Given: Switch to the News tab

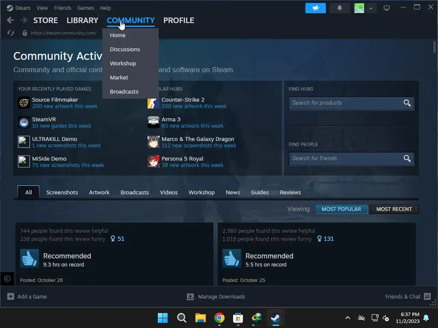Looking at the screenshot, I should tap(233, 192).
